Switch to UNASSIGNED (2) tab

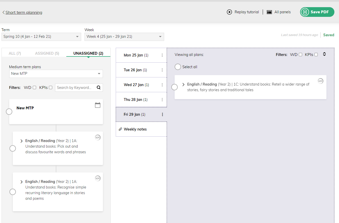88,53
